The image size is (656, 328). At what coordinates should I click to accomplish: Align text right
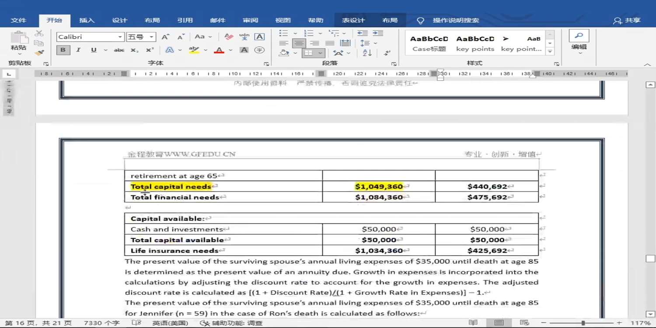click(x=314, y=43)
